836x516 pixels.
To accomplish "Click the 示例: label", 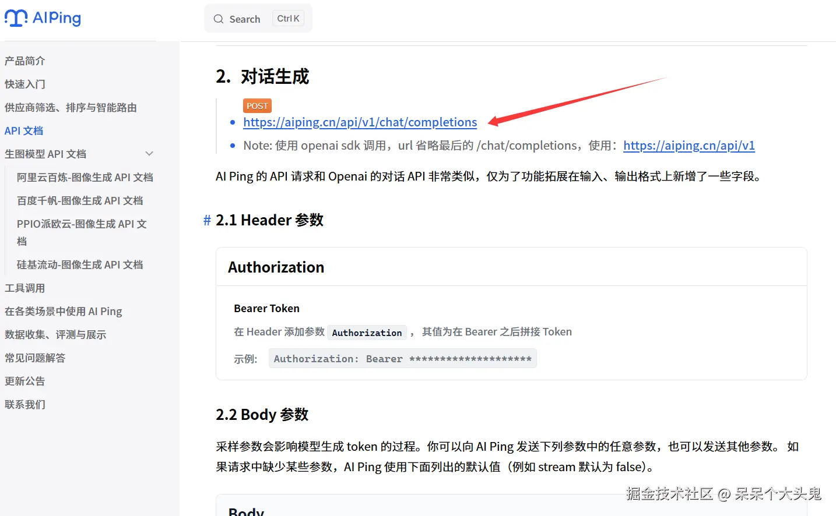I will pos(245,359).
